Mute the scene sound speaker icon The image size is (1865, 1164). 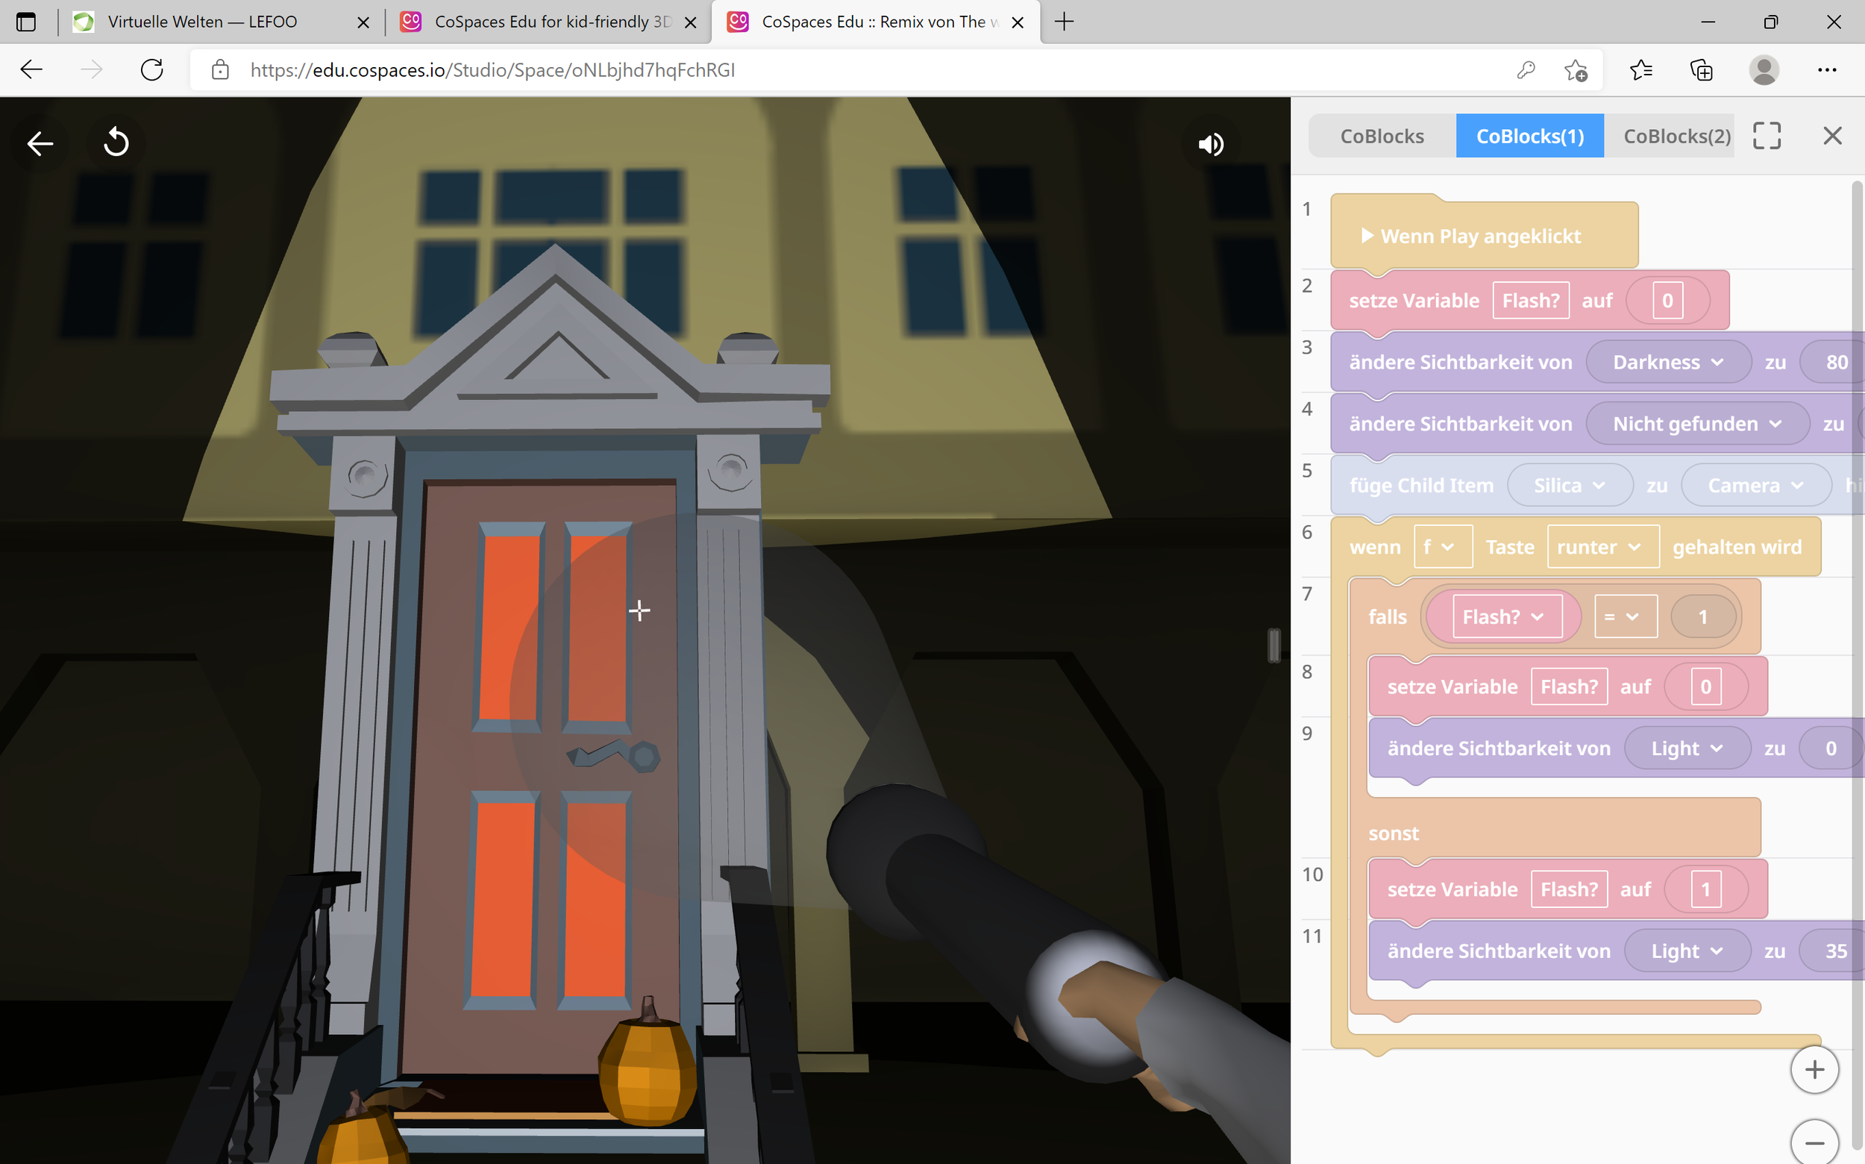click(x=1210, y=144)
